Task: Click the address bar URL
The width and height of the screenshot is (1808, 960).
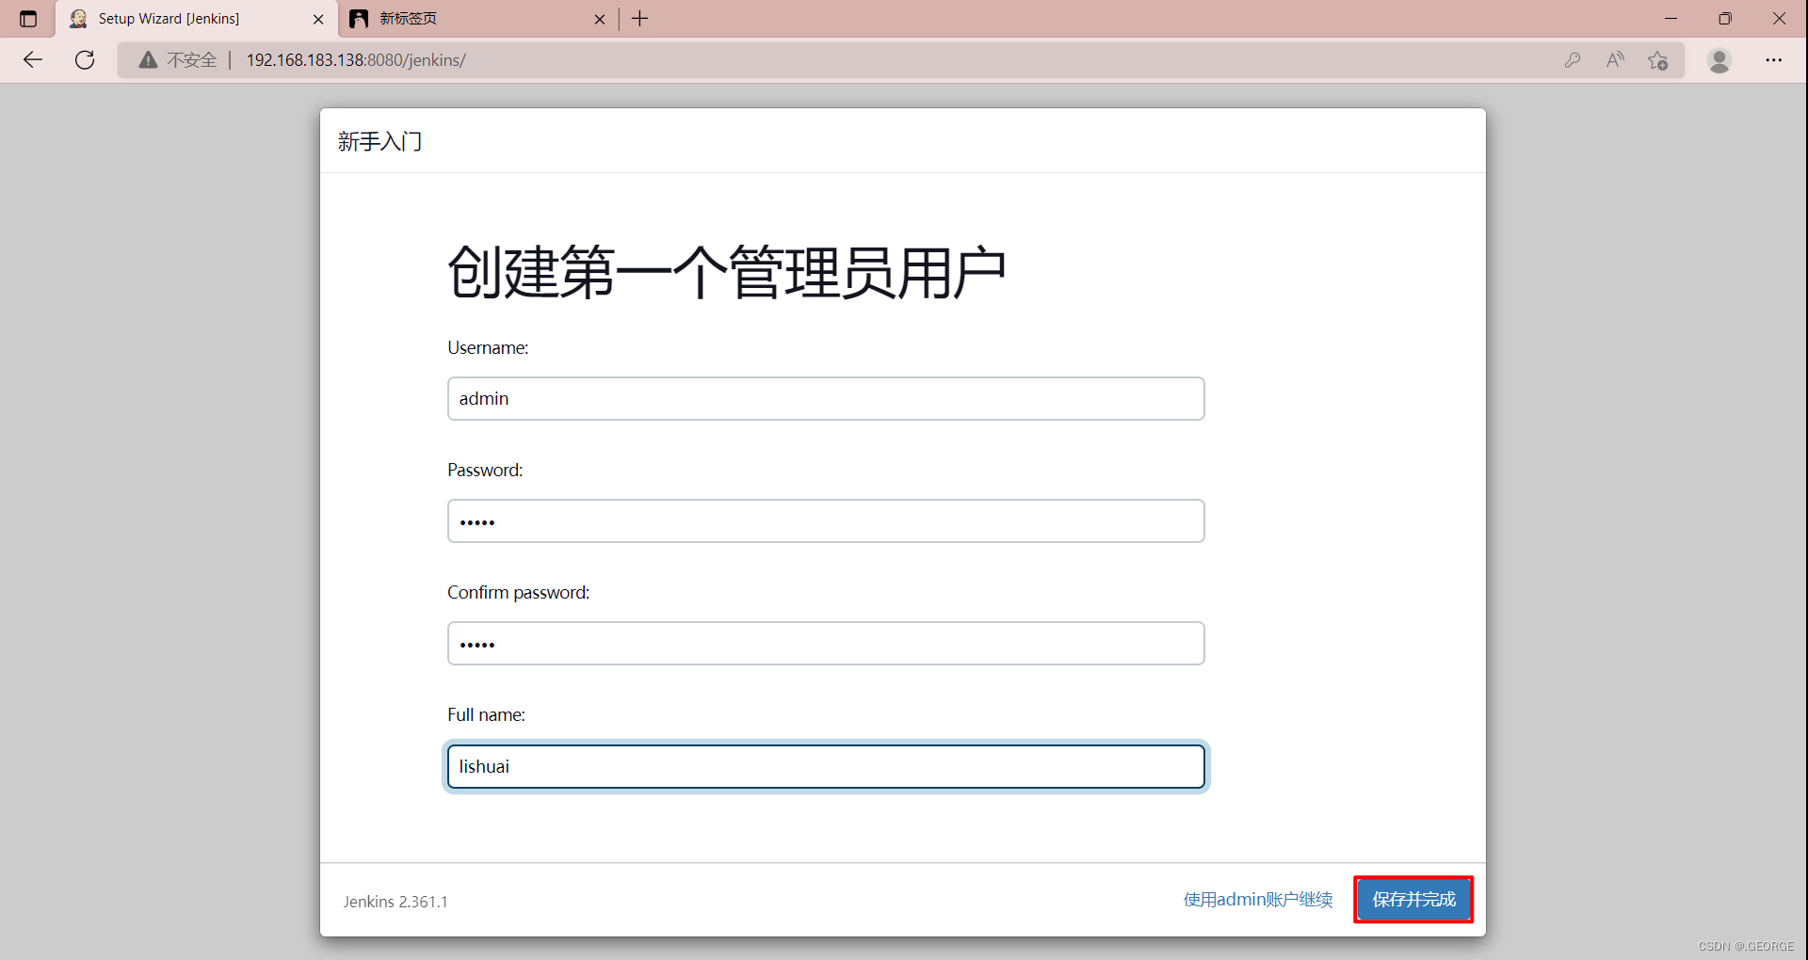Action: 356,60
